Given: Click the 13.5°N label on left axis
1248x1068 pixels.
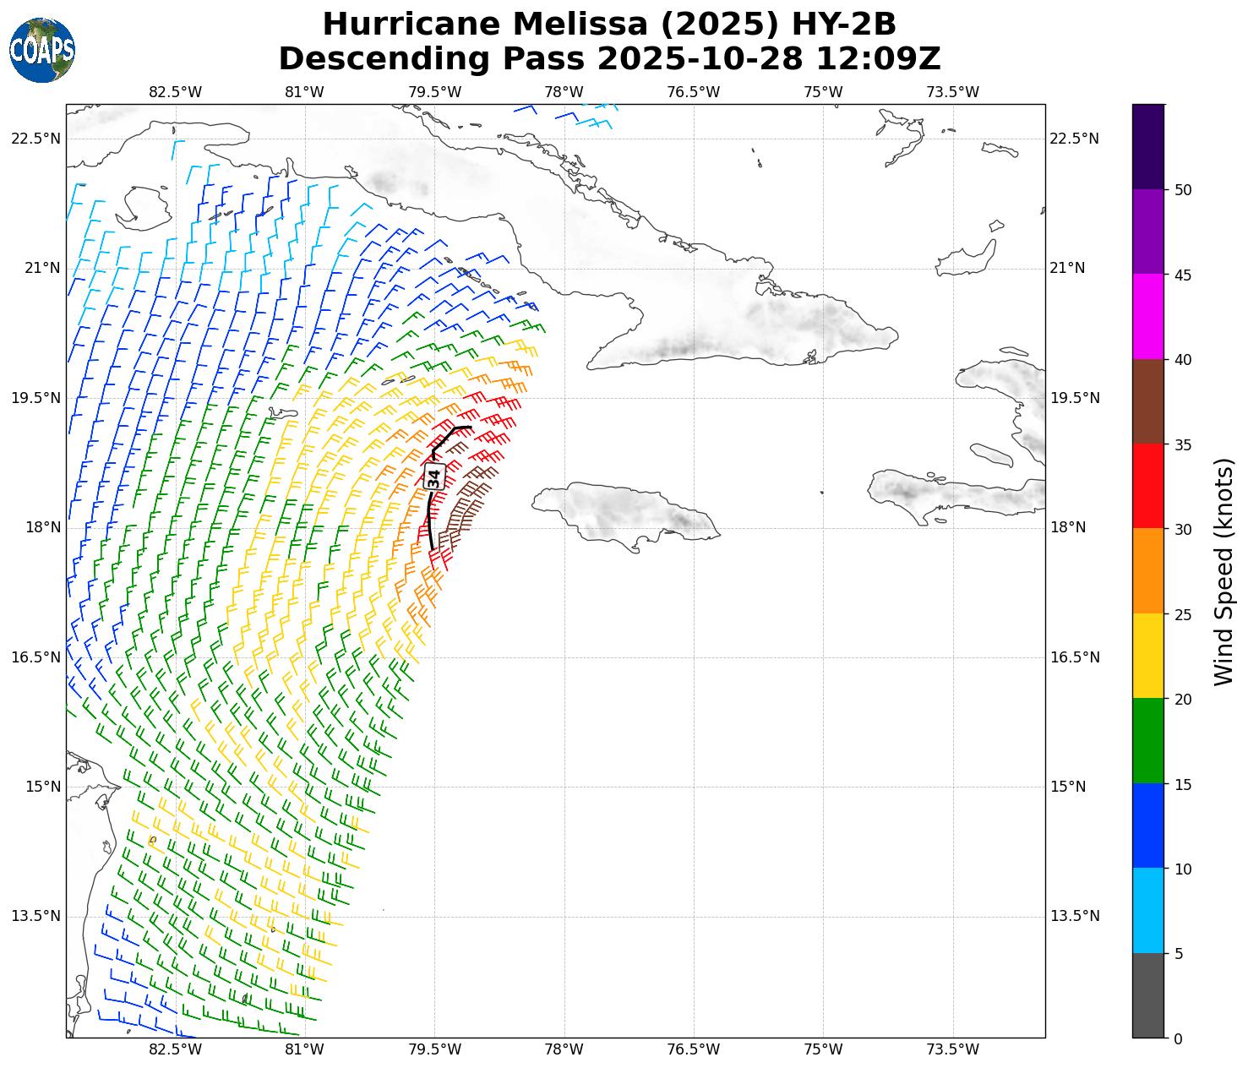Looking at the screenshot, I should click(x=35, y=916).
